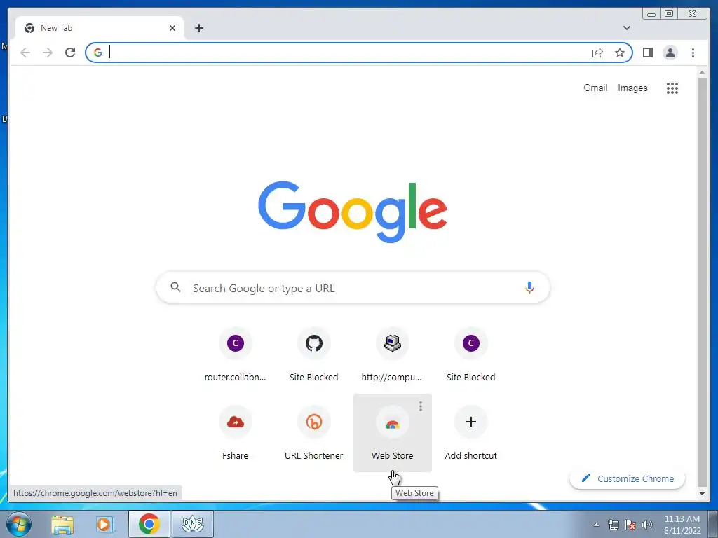Open the side panel icon
The width and height of the screenshot is (718, 538).
click(x=647, y=53)
